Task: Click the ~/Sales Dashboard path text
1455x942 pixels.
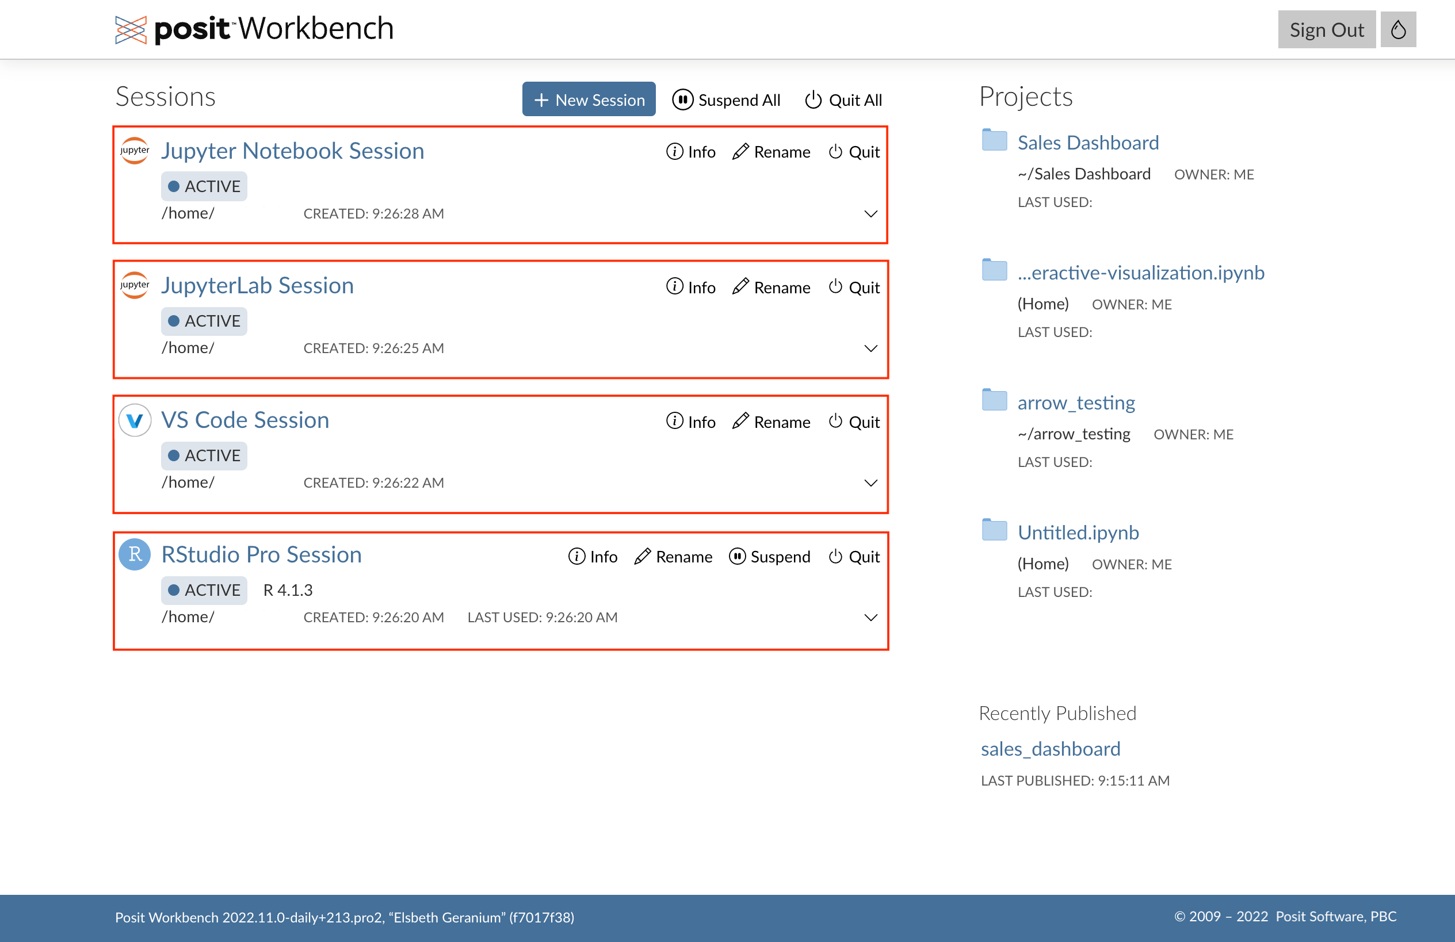Action: 1083,174
